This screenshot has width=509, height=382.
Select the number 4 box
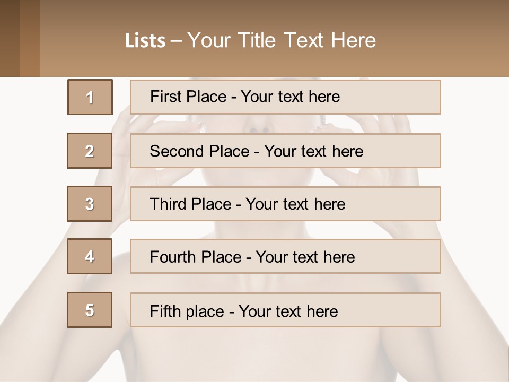point(90,257)
